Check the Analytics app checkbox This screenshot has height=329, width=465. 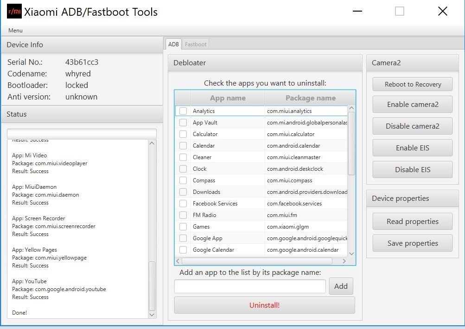coord(183,111)
